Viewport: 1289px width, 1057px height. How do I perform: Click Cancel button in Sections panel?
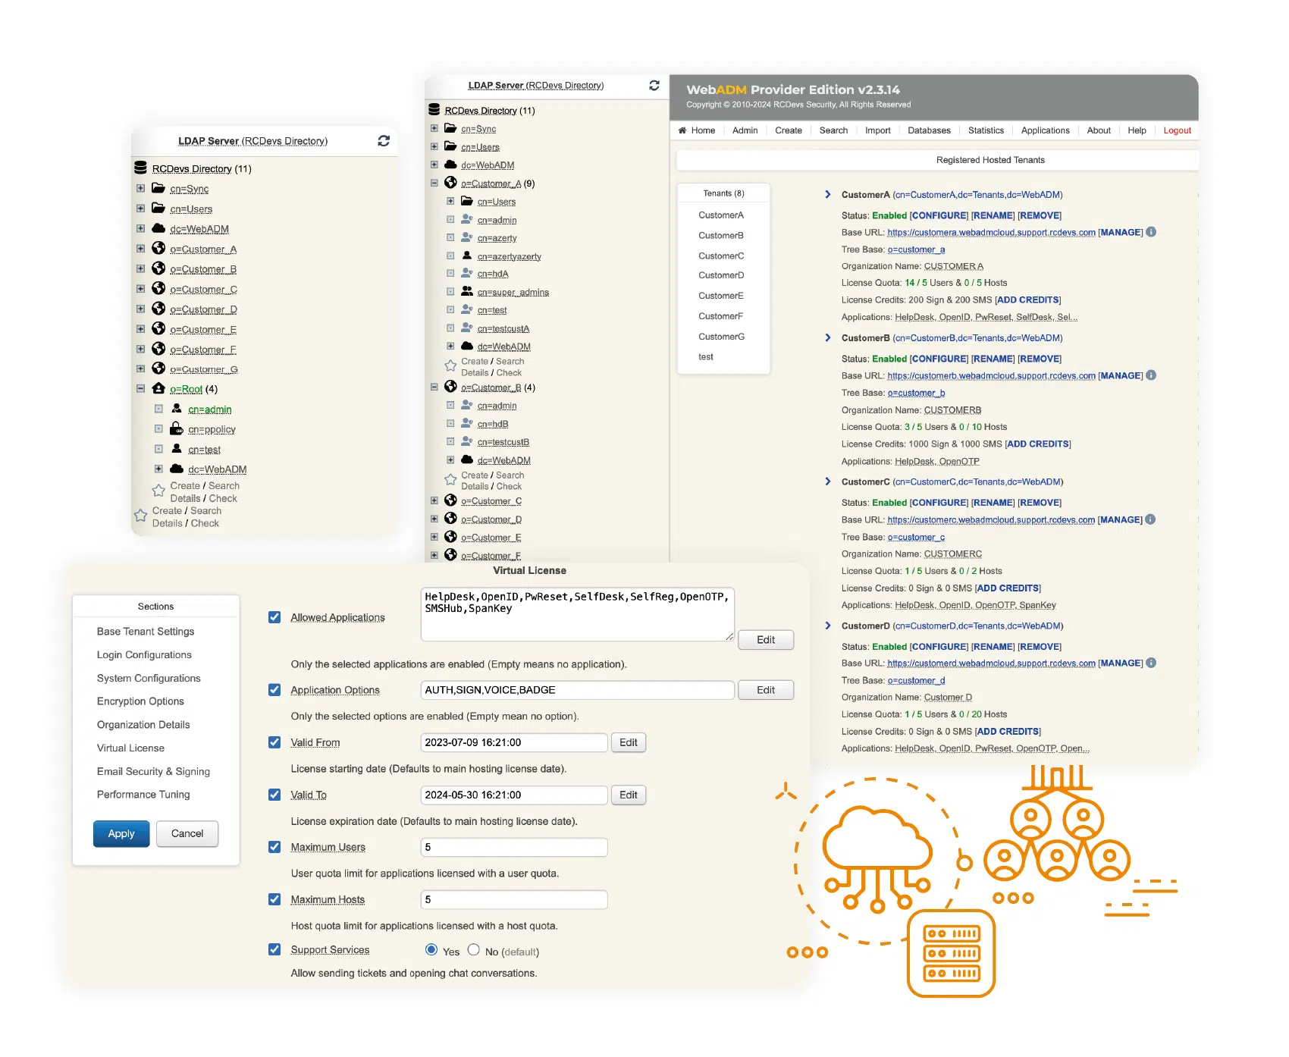[x=187, y=833]
